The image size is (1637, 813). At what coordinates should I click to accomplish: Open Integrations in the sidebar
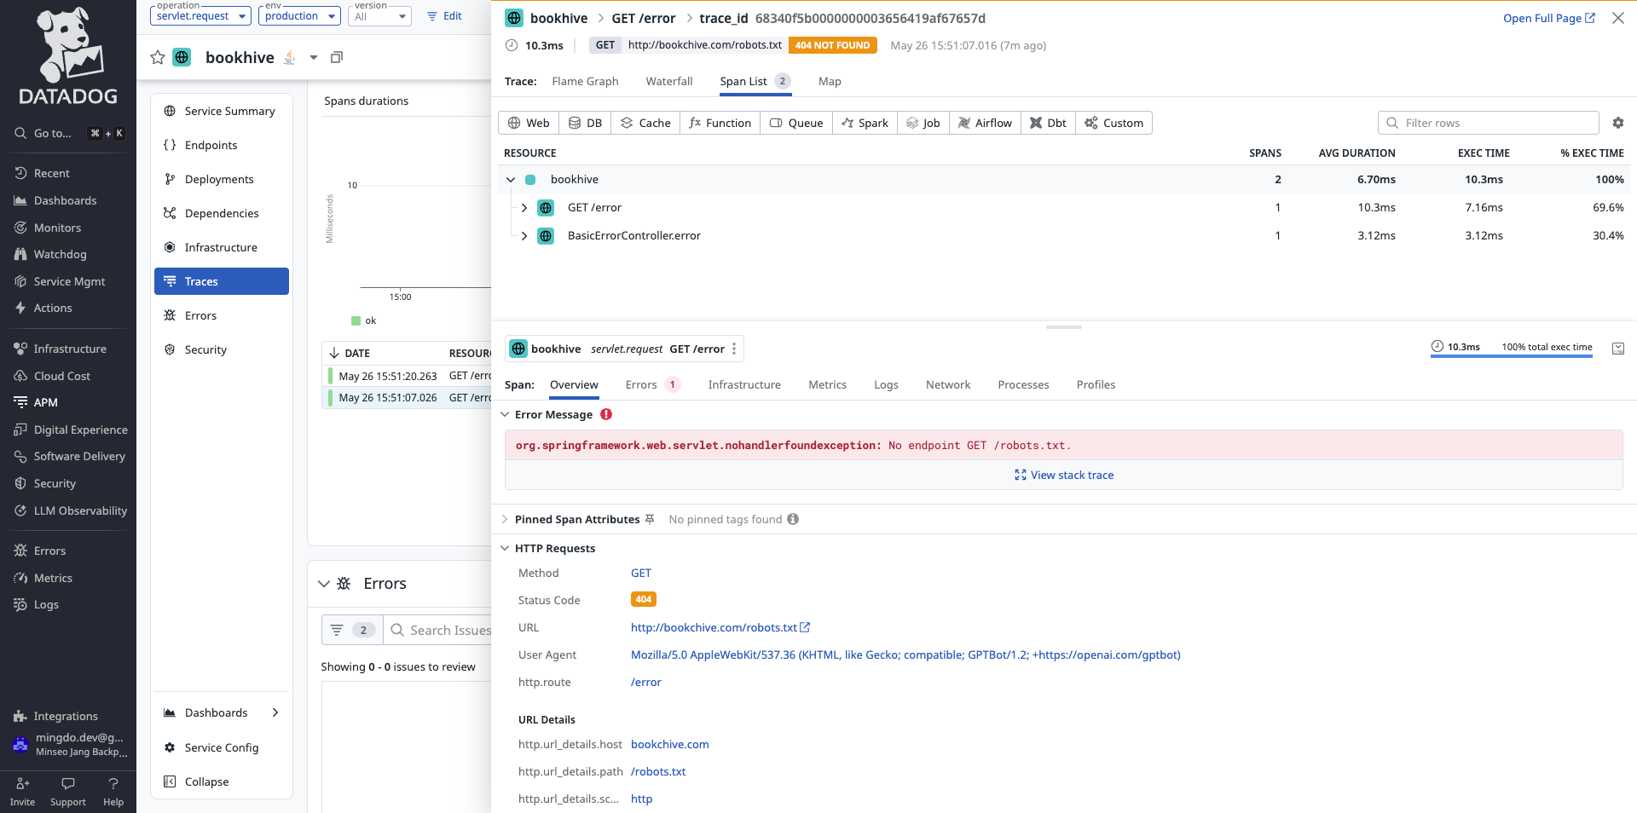66,716
